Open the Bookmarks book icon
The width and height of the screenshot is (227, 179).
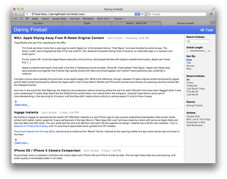[21, 18]
